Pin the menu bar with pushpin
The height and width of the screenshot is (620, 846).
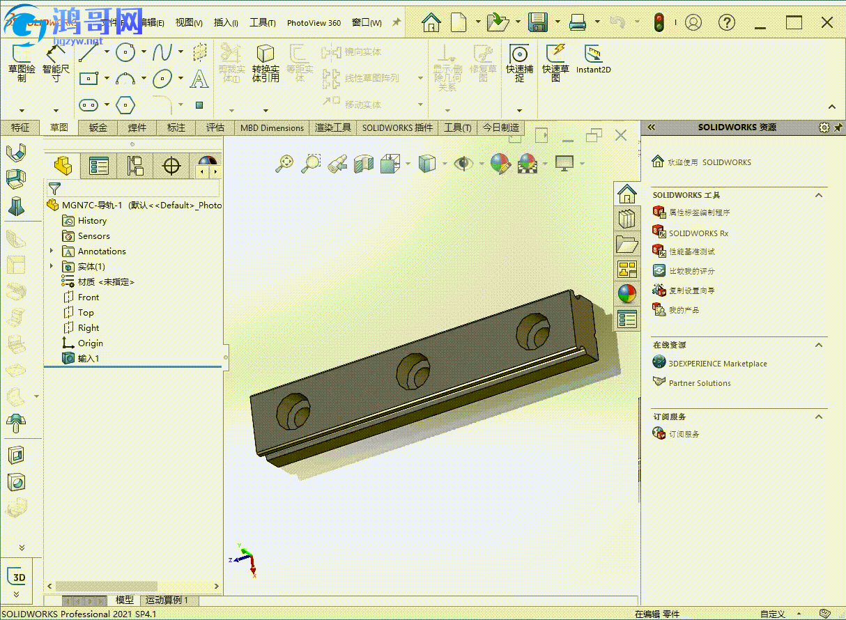pos(396,22)
